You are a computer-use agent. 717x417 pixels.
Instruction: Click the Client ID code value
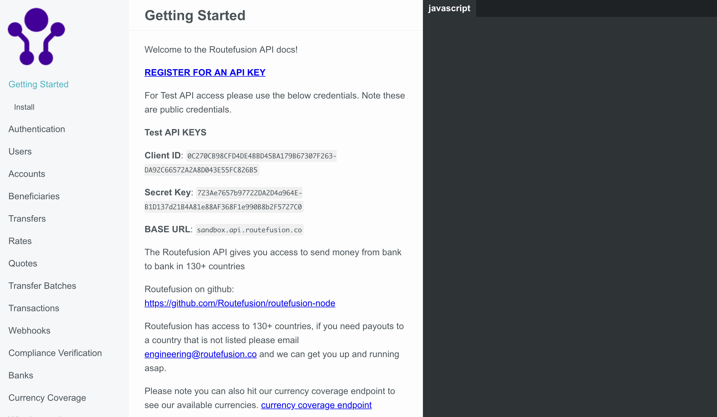tap(241, 163)
